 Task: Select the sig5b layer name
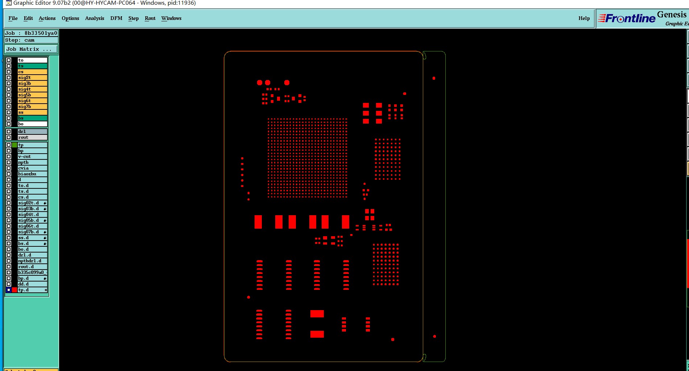coord(33,95)
